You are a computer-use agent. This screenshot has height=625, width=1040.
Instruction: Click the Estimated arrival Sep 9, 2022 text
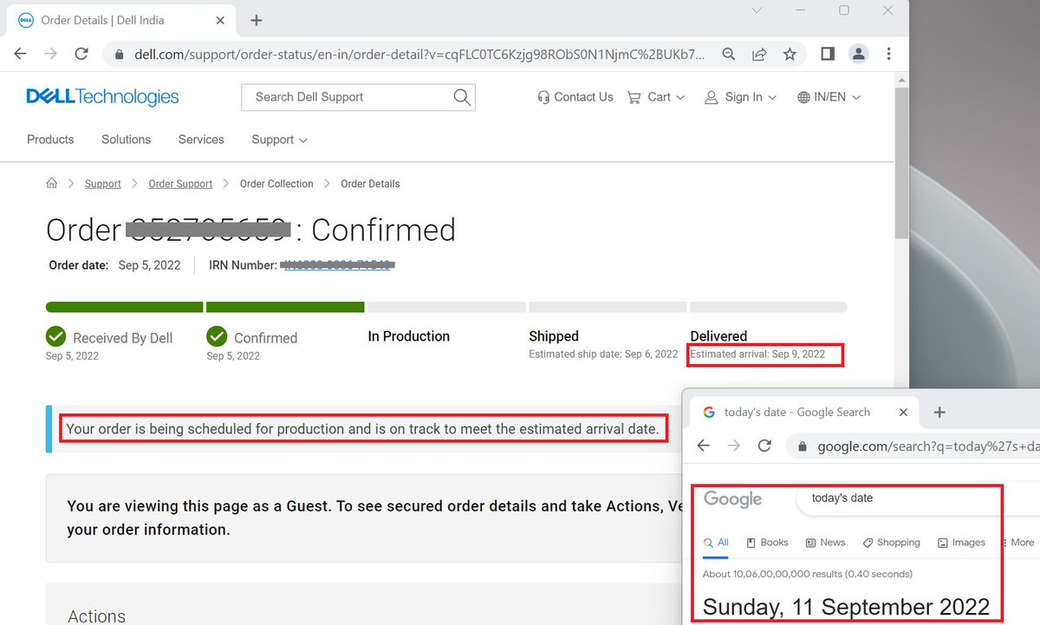click(x=757, y=355)
